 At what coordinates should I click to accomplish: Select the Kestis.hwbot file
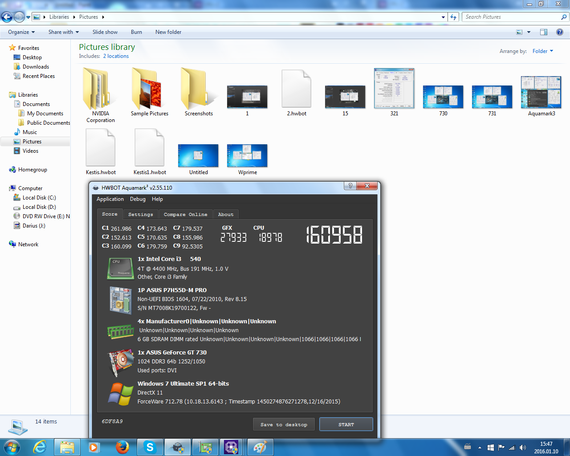click(101, 151)
